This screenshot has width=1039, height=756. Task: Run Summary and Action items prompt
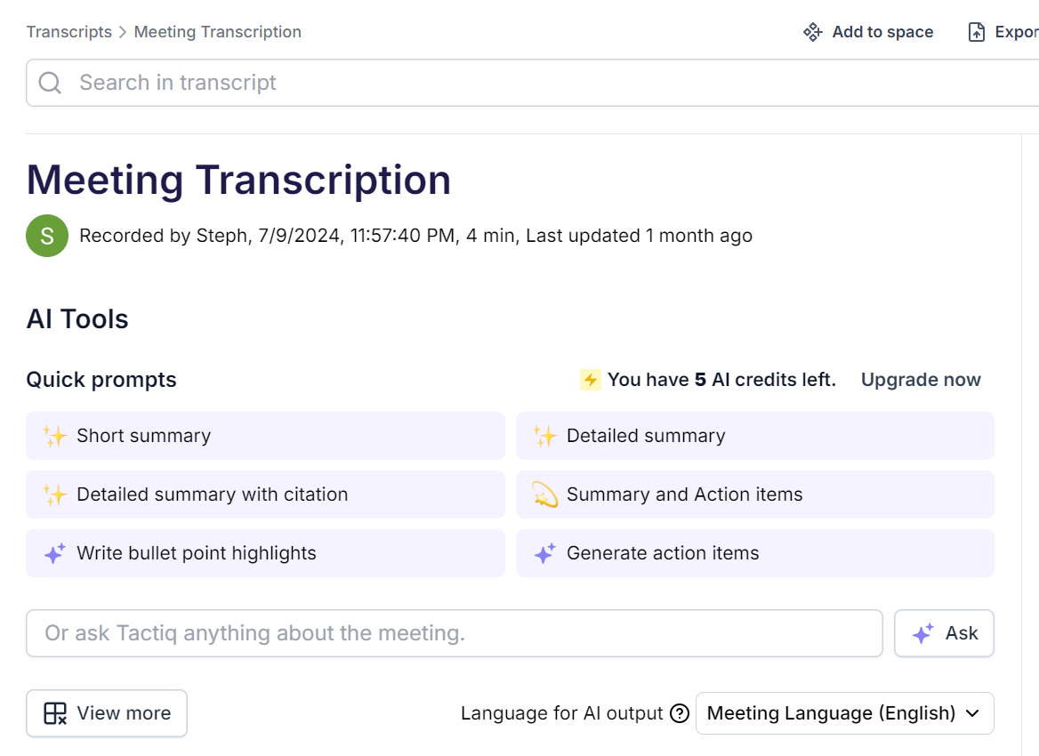pyautogui.click(x=754, y=495)
